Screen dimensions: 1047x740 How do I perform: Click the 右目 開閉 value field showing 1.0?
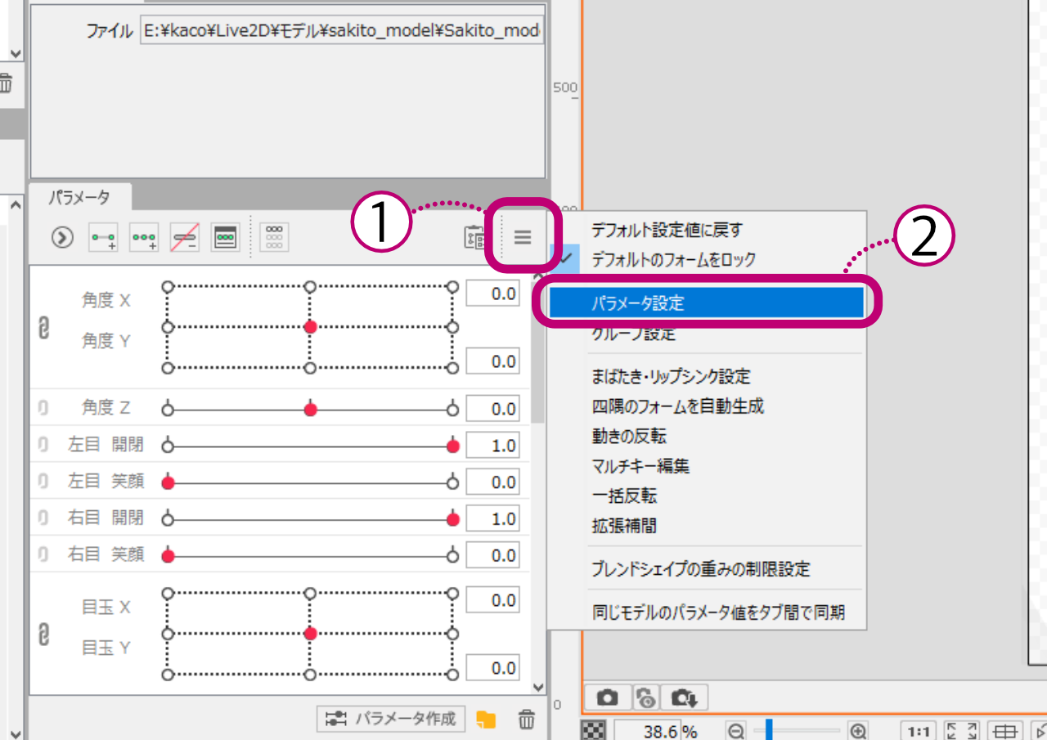(492, 519)
